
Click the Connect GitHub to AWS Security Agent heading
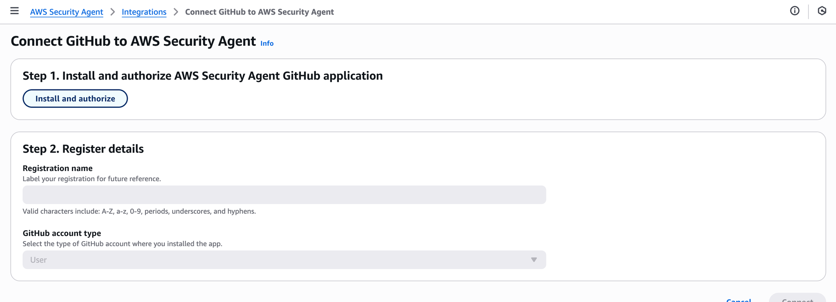[133, 41]
